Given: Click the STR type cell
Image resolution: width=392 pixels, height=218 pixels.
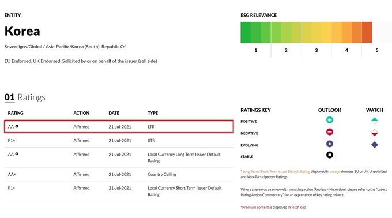Looking at the screenshot, I should pyautogui.click(x=151, y=141).
